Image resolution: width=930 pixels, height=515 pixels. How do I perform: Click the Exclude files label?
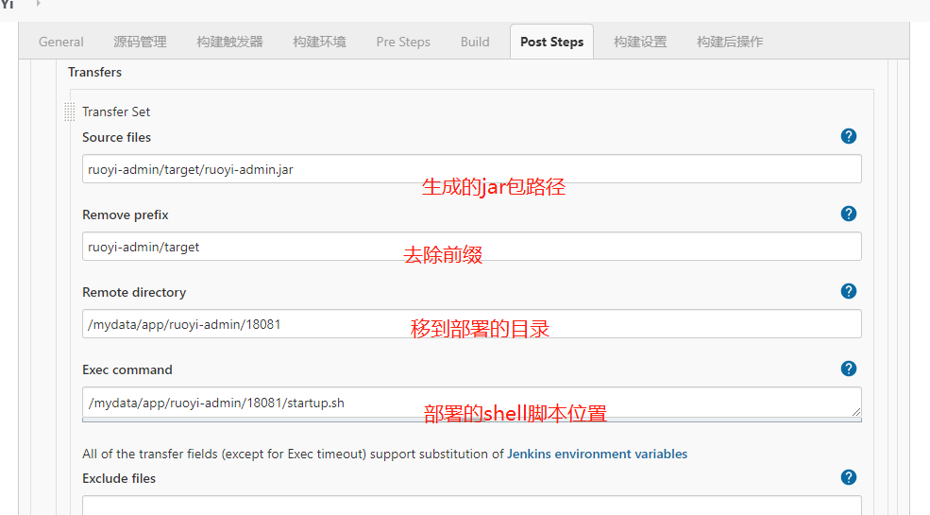[x=119, y=478]
